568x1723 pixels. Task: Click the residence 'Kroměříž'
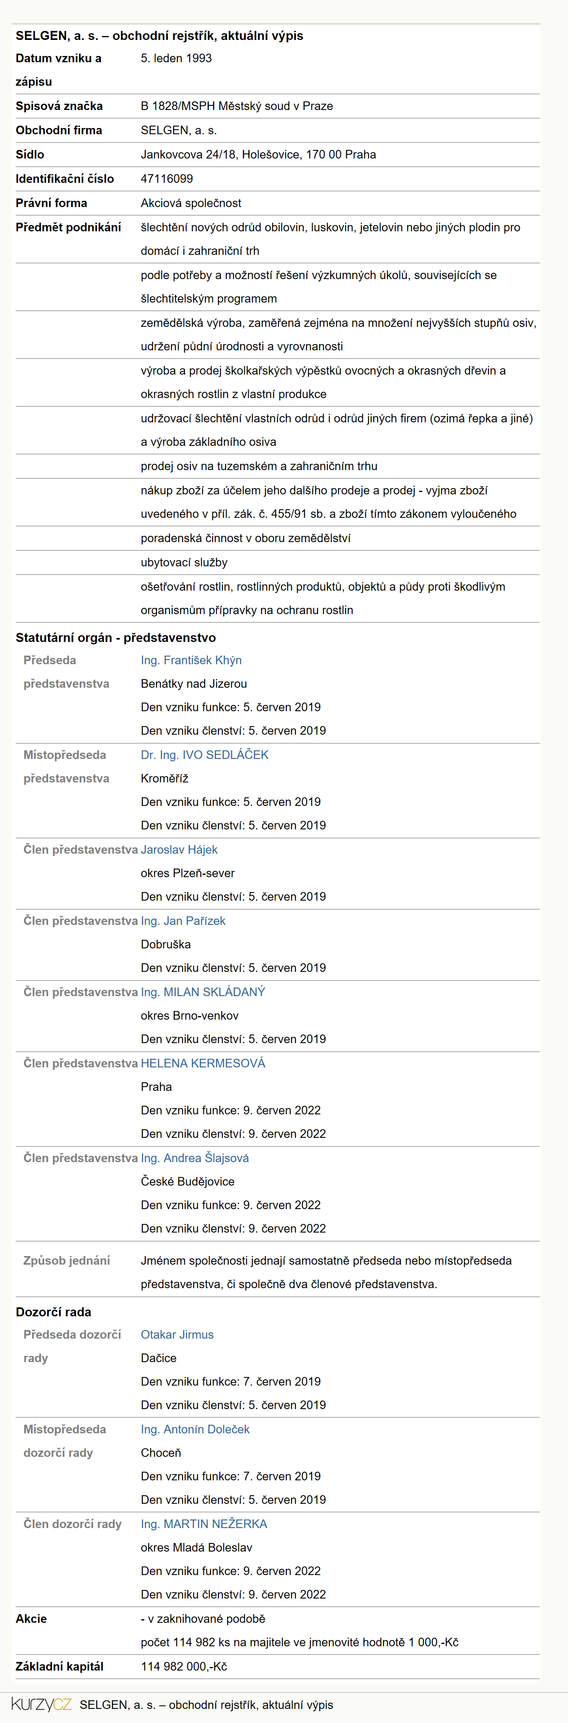tap(164, 779)
